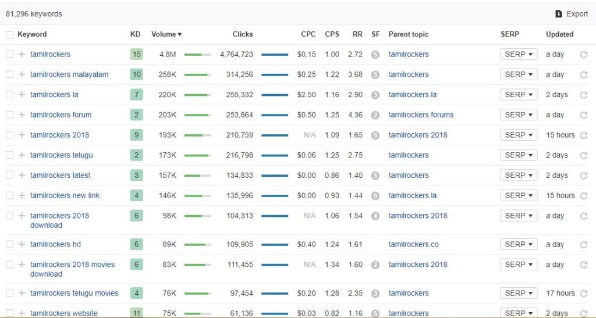Add tamilrockers new link using plus icon
Screen dimensions: 596x318
pyautogui.click(x=22, y=195)
